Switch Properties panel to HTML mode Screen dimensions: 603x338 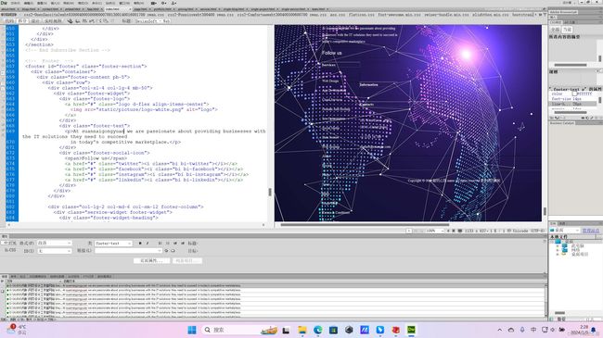[x=9, y=244]
